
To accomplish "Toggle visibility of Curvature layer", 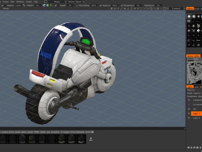I will pyautogui.click(x=189, y=104).
